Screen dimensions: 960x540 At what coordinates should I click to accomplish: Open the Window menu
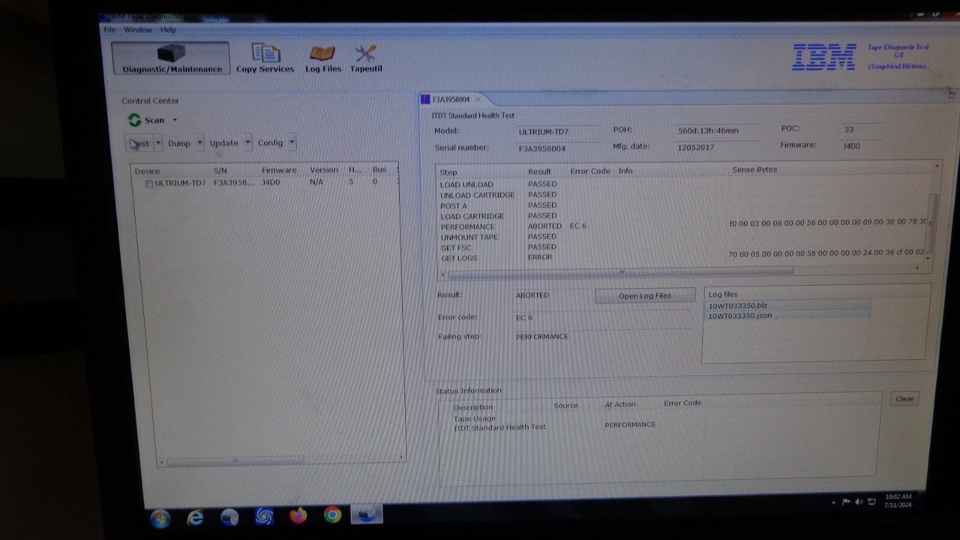(x=138, y=29)
